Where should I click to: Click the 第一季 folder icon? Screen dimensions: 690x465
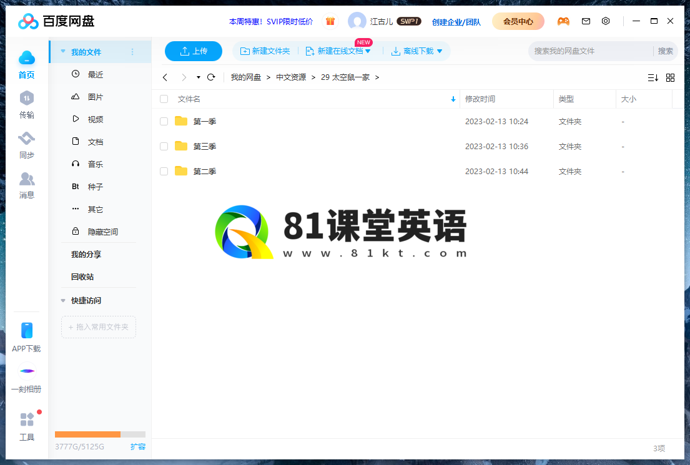(x=181, y=121)
